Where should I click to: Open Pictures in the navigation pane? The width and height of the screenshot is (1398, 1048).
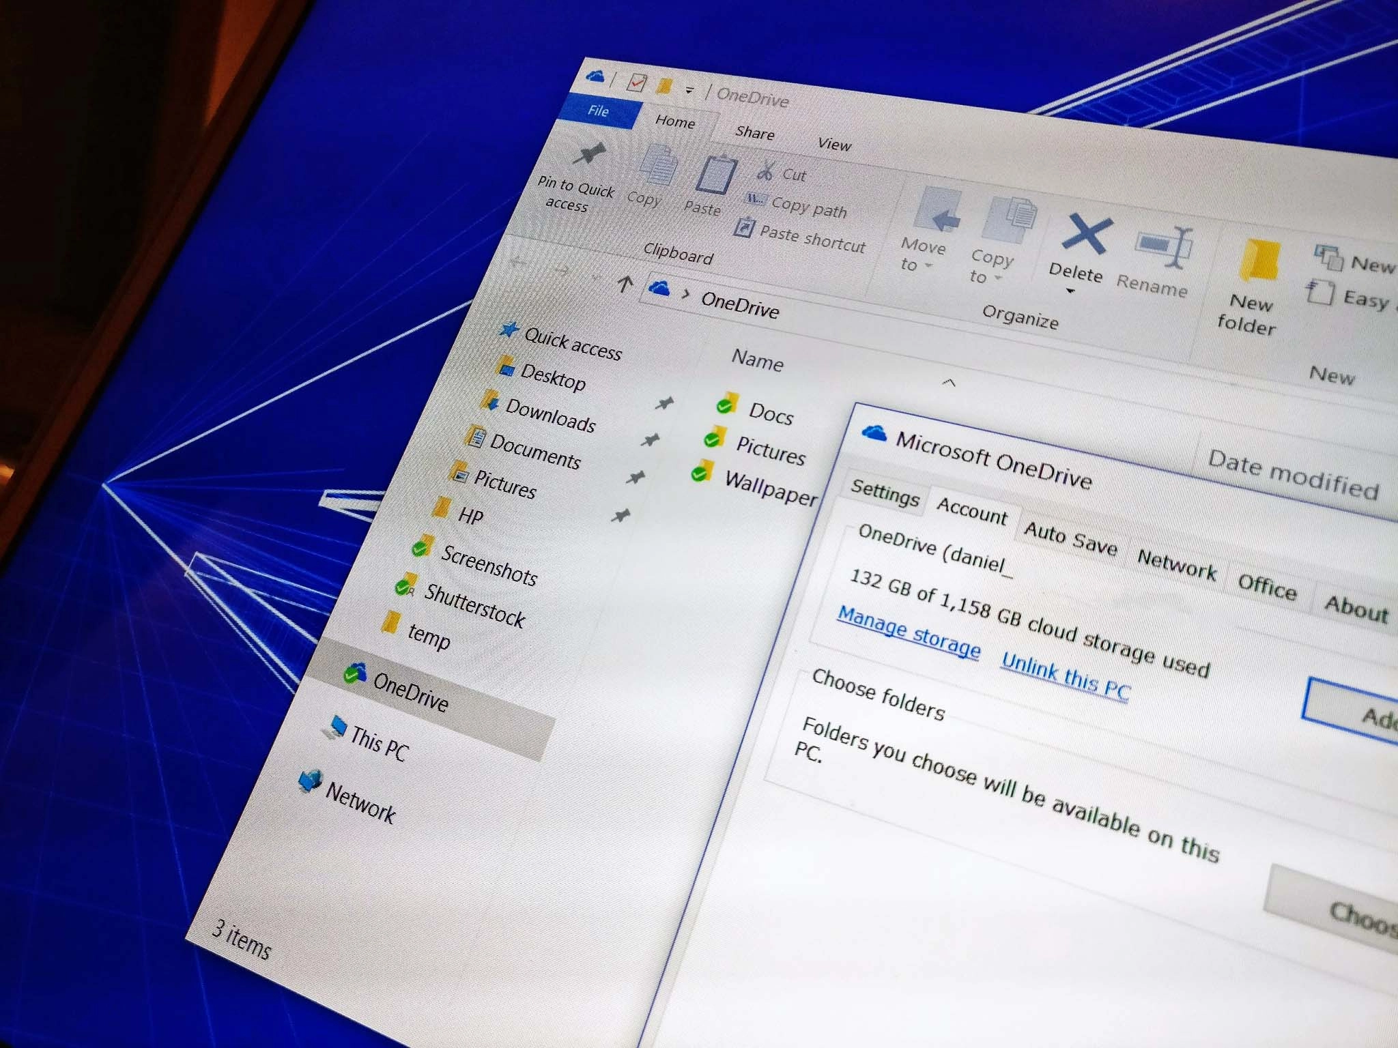(493, 481)
